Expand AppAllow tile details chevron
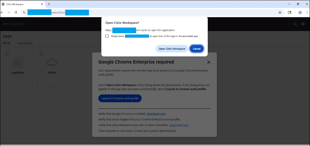 (18, 85)
